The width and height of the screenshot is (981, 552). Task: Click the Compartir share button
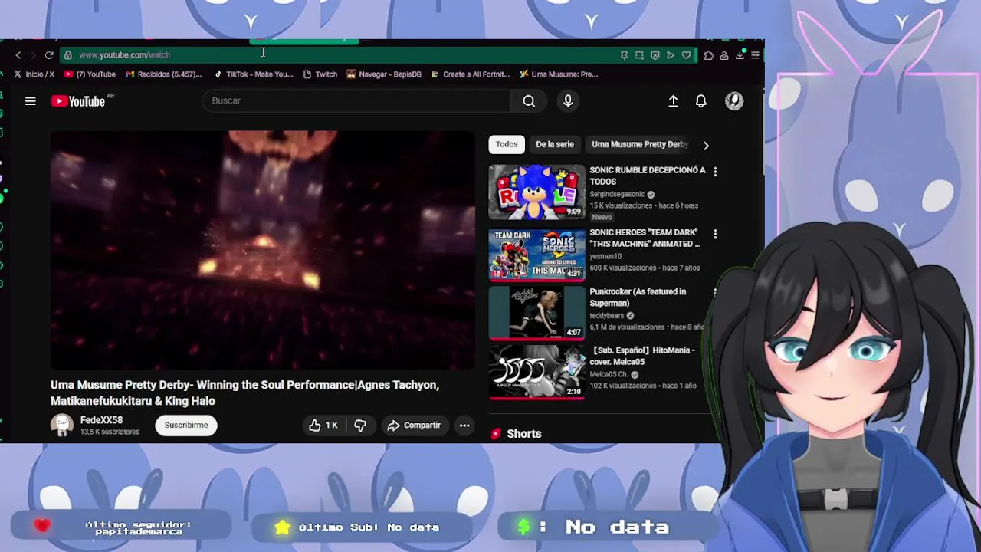pyautogui.click(x=414, y=426)
